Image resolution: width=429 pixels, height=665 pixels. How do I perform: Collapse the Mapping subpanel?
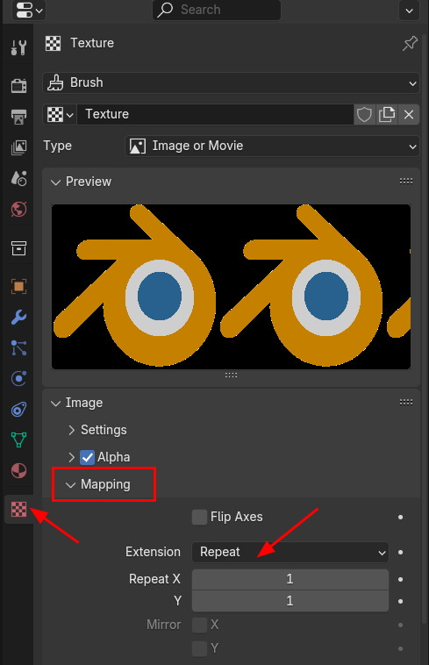coord(71,485)
